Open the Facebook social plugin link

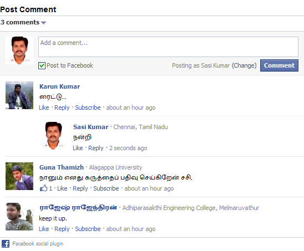[38, 244]
